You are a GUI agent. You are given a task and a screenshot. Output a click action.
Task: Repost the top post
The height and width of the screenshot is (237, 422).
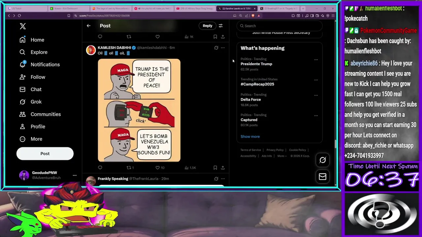click(129, 37)
